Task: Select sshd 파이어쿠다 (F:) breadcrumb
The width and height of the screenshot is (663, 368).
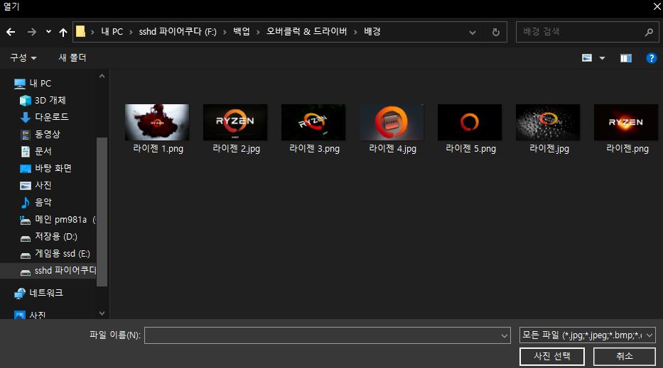Action: (178, 32)
